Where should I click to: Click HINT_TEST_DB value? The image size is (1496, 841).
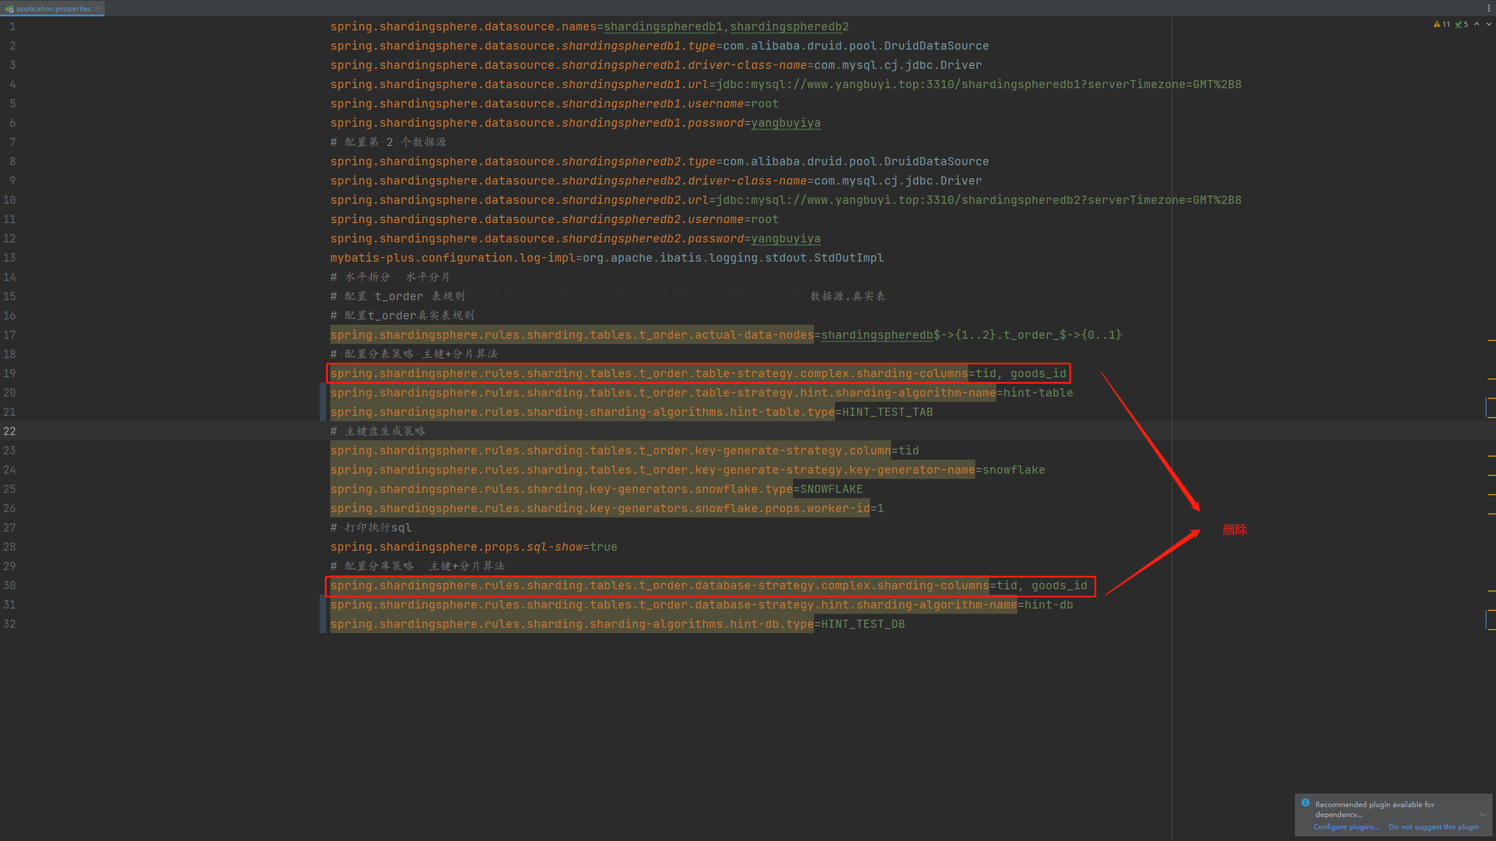pos(863,624)
